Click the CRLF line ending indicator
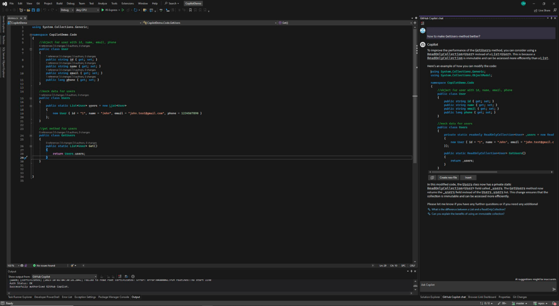Viewport: 559px width, 306px height. [x=412, y=266]
